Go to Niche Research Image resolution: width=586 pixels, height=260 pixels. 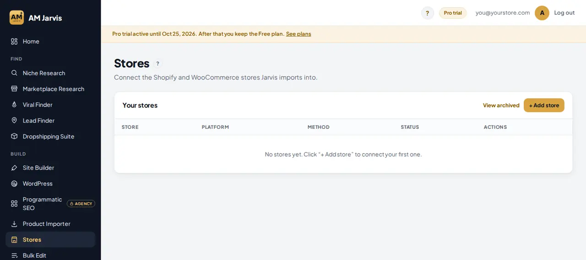pyautogui.click(x=50, y=73)
